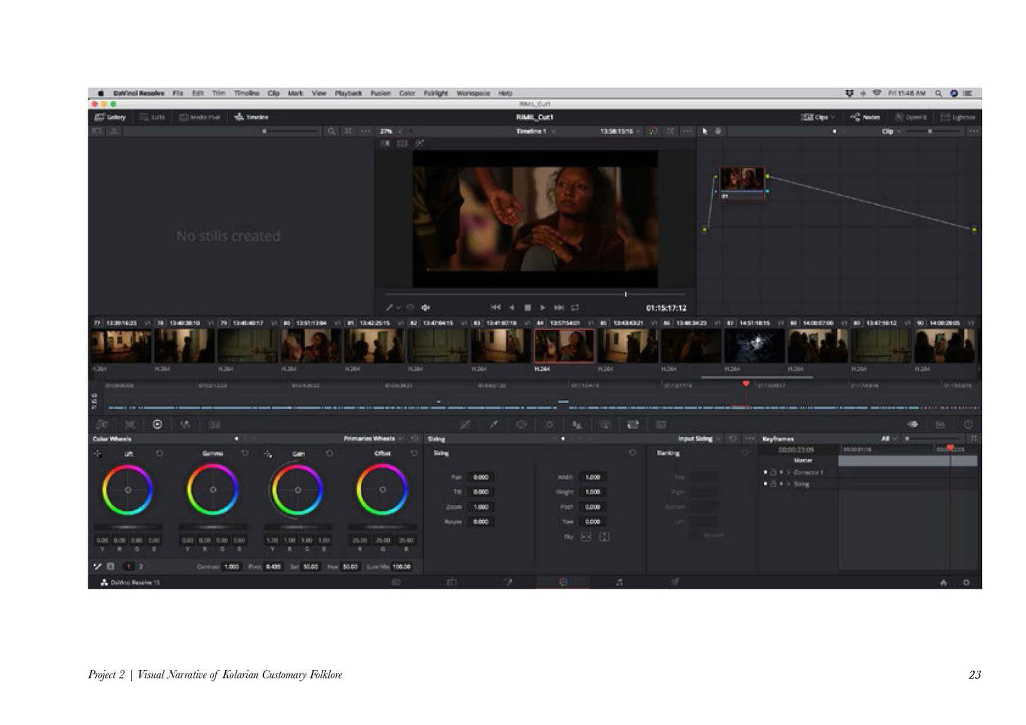Open the Blur palette icon

coord(577,425)
